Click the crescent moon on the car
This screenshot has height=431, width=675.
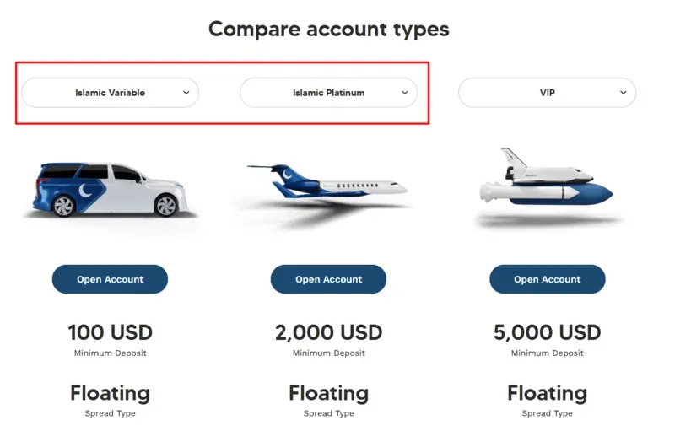[x=85, y=190]
